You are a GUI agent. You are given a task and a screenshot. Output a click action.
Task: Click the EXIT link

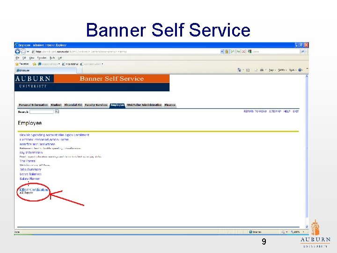click(x=296, y=111)
